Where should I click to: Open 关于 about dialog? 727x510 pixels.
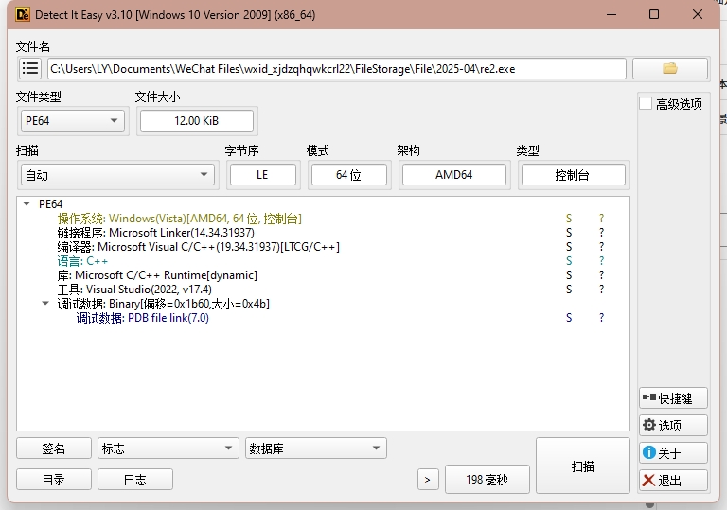673,452
